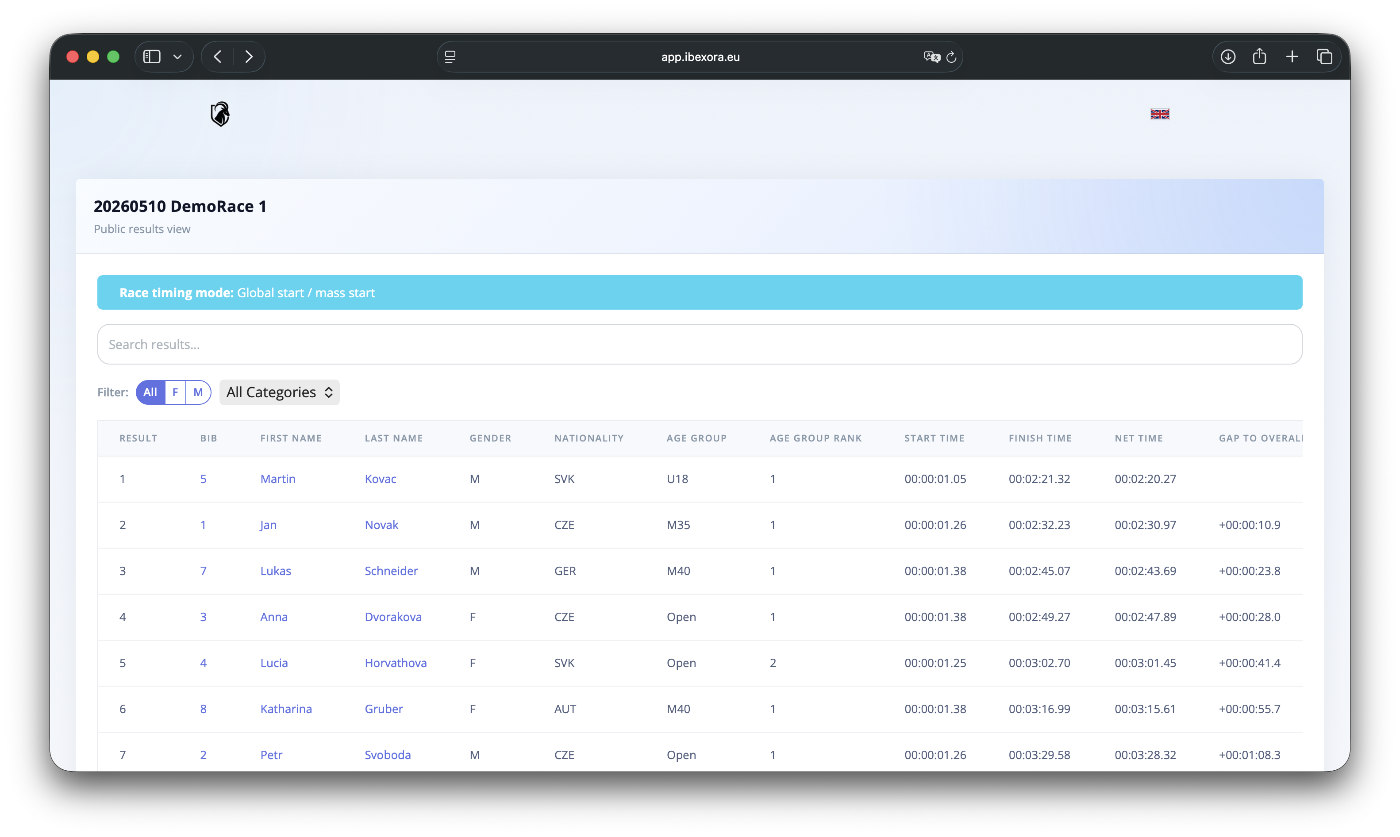The width and height of the screenshot is (1400, 837).
Task: Open the Katharina first name link
Action: click(x=286, y=709)
